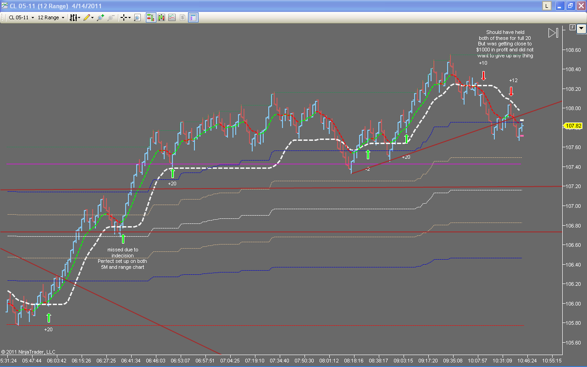Click the green up arrow above '-2'

coord(368,155)
